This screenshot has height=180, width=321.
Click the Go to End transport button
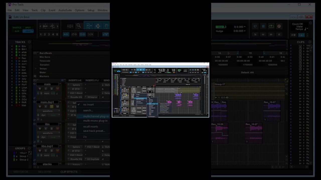tap(198, 72)
